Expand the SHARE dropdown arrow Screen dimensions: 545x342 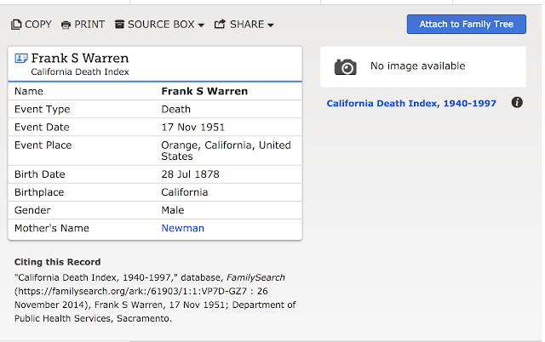pyautogui.click(x=271, y=26)
